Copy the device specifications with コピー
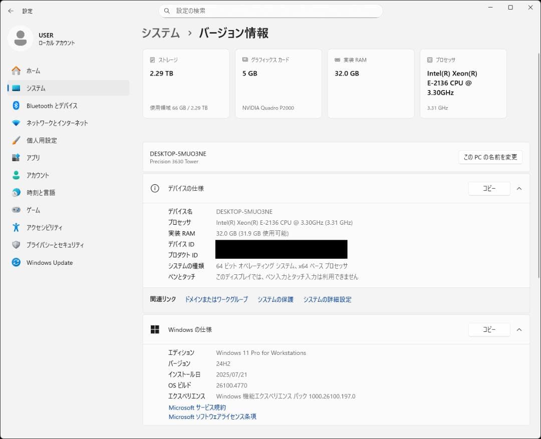 coord(488,188)
